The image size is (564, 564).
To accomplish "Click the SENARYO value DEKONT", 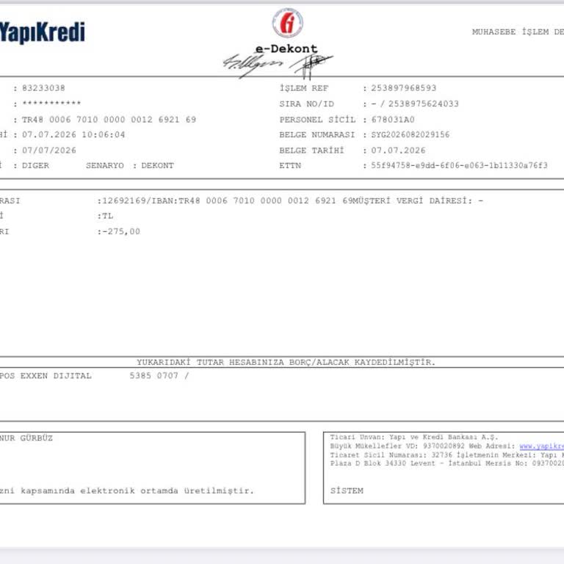I will [x=158, y=165].
